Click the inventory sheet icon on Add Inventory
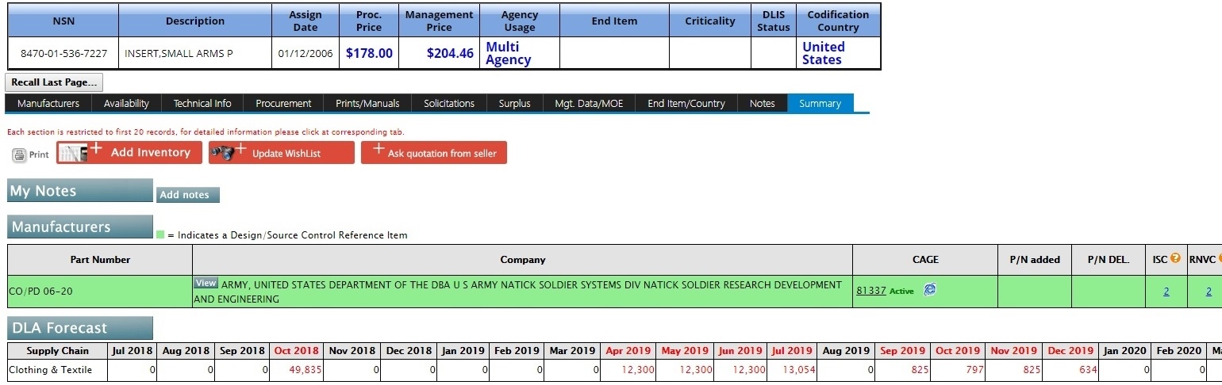The height and width of the screenshot is (385, 1222). pos(71,153)
